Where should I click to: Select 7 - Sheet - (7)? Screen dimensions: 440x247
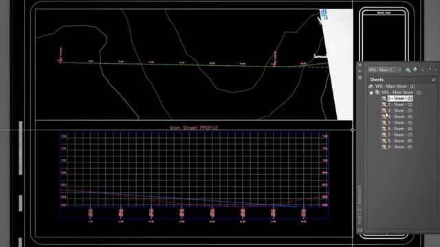(400, 135)
